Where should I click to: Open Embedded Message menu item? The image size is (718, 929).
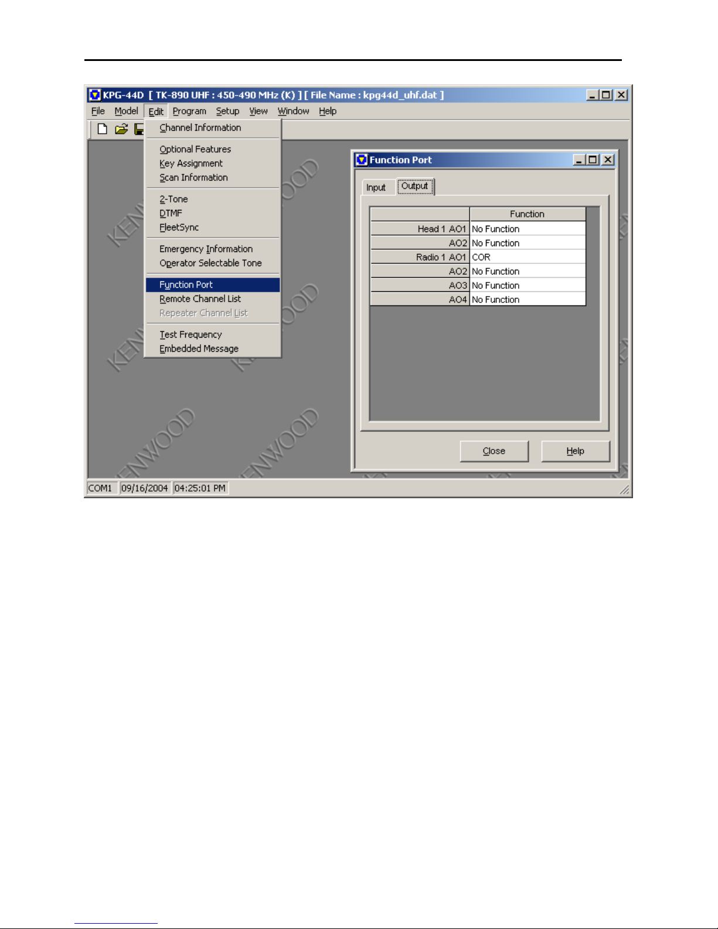coord(213,349)
